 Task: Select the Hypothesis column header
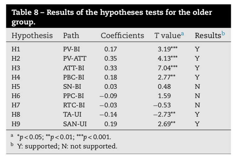[32, 36]
